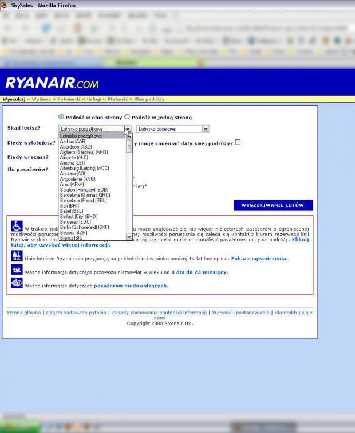Click the wheelchair reduced-mobility icon
The image size is (355, 433).
(17, 226)
